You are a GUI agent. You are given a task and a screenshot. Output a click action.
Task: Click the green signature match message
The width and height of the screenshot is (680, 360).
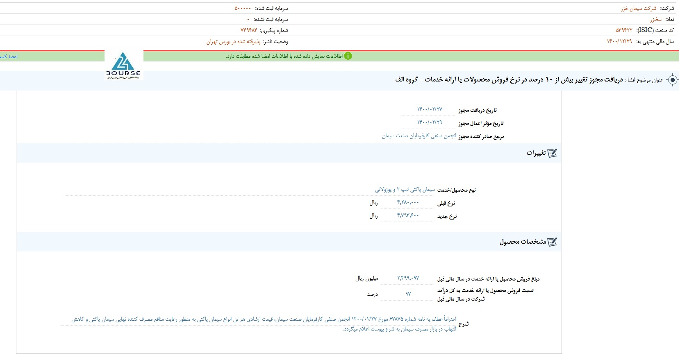tap(284, 56)
